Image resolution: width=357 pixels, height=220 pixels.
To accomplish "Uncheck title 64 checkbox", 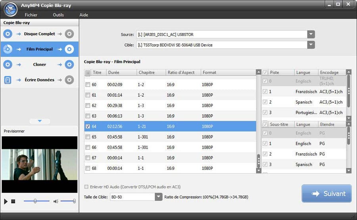I will click(88, 126).
